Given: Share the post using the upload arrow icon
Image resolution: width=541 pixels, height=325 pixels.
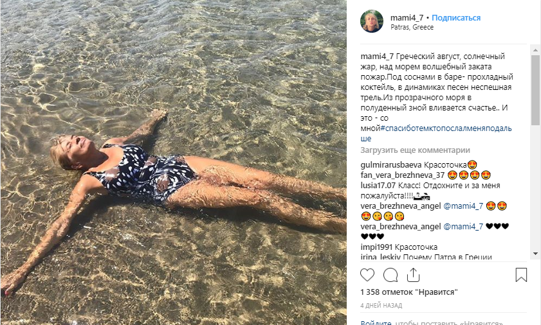Looking at the screenshot, I should pyautogui.click(x=414, y=275).
